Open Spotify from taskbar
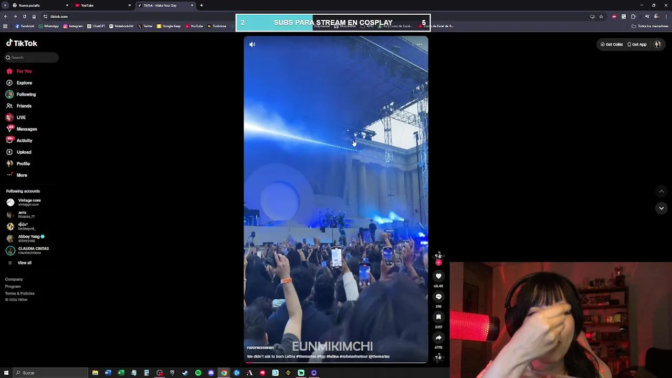The image size is (672, 378). pyautogui.click(x=198, y=373)
